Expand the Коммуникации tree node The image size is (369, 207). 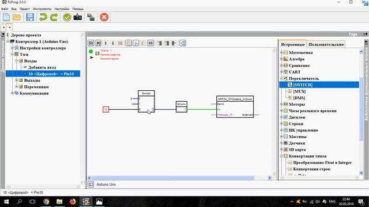click(x=12, y=93)
